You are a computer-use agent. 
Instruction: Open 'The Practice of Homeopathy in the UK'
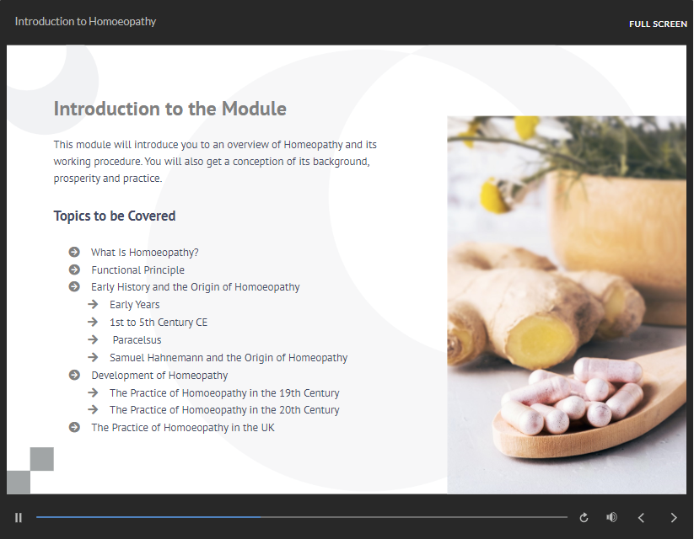(182, 428)
